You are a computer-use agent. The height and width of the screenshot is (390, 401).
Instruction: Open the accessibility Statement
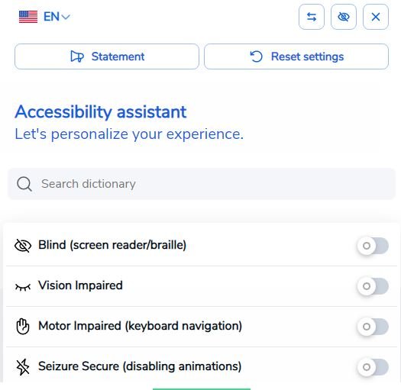tap(107, 56)
